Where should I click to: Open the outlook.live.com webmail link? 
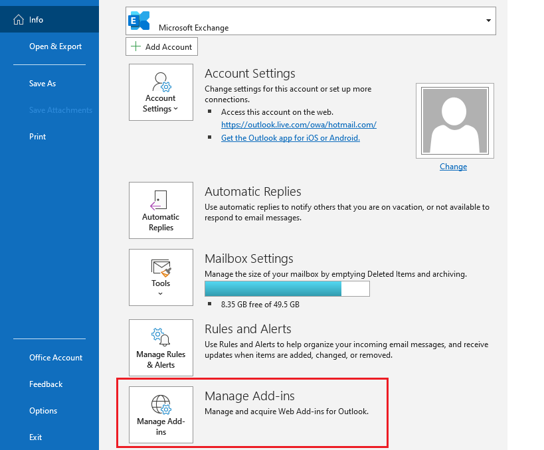pos(298,125)
